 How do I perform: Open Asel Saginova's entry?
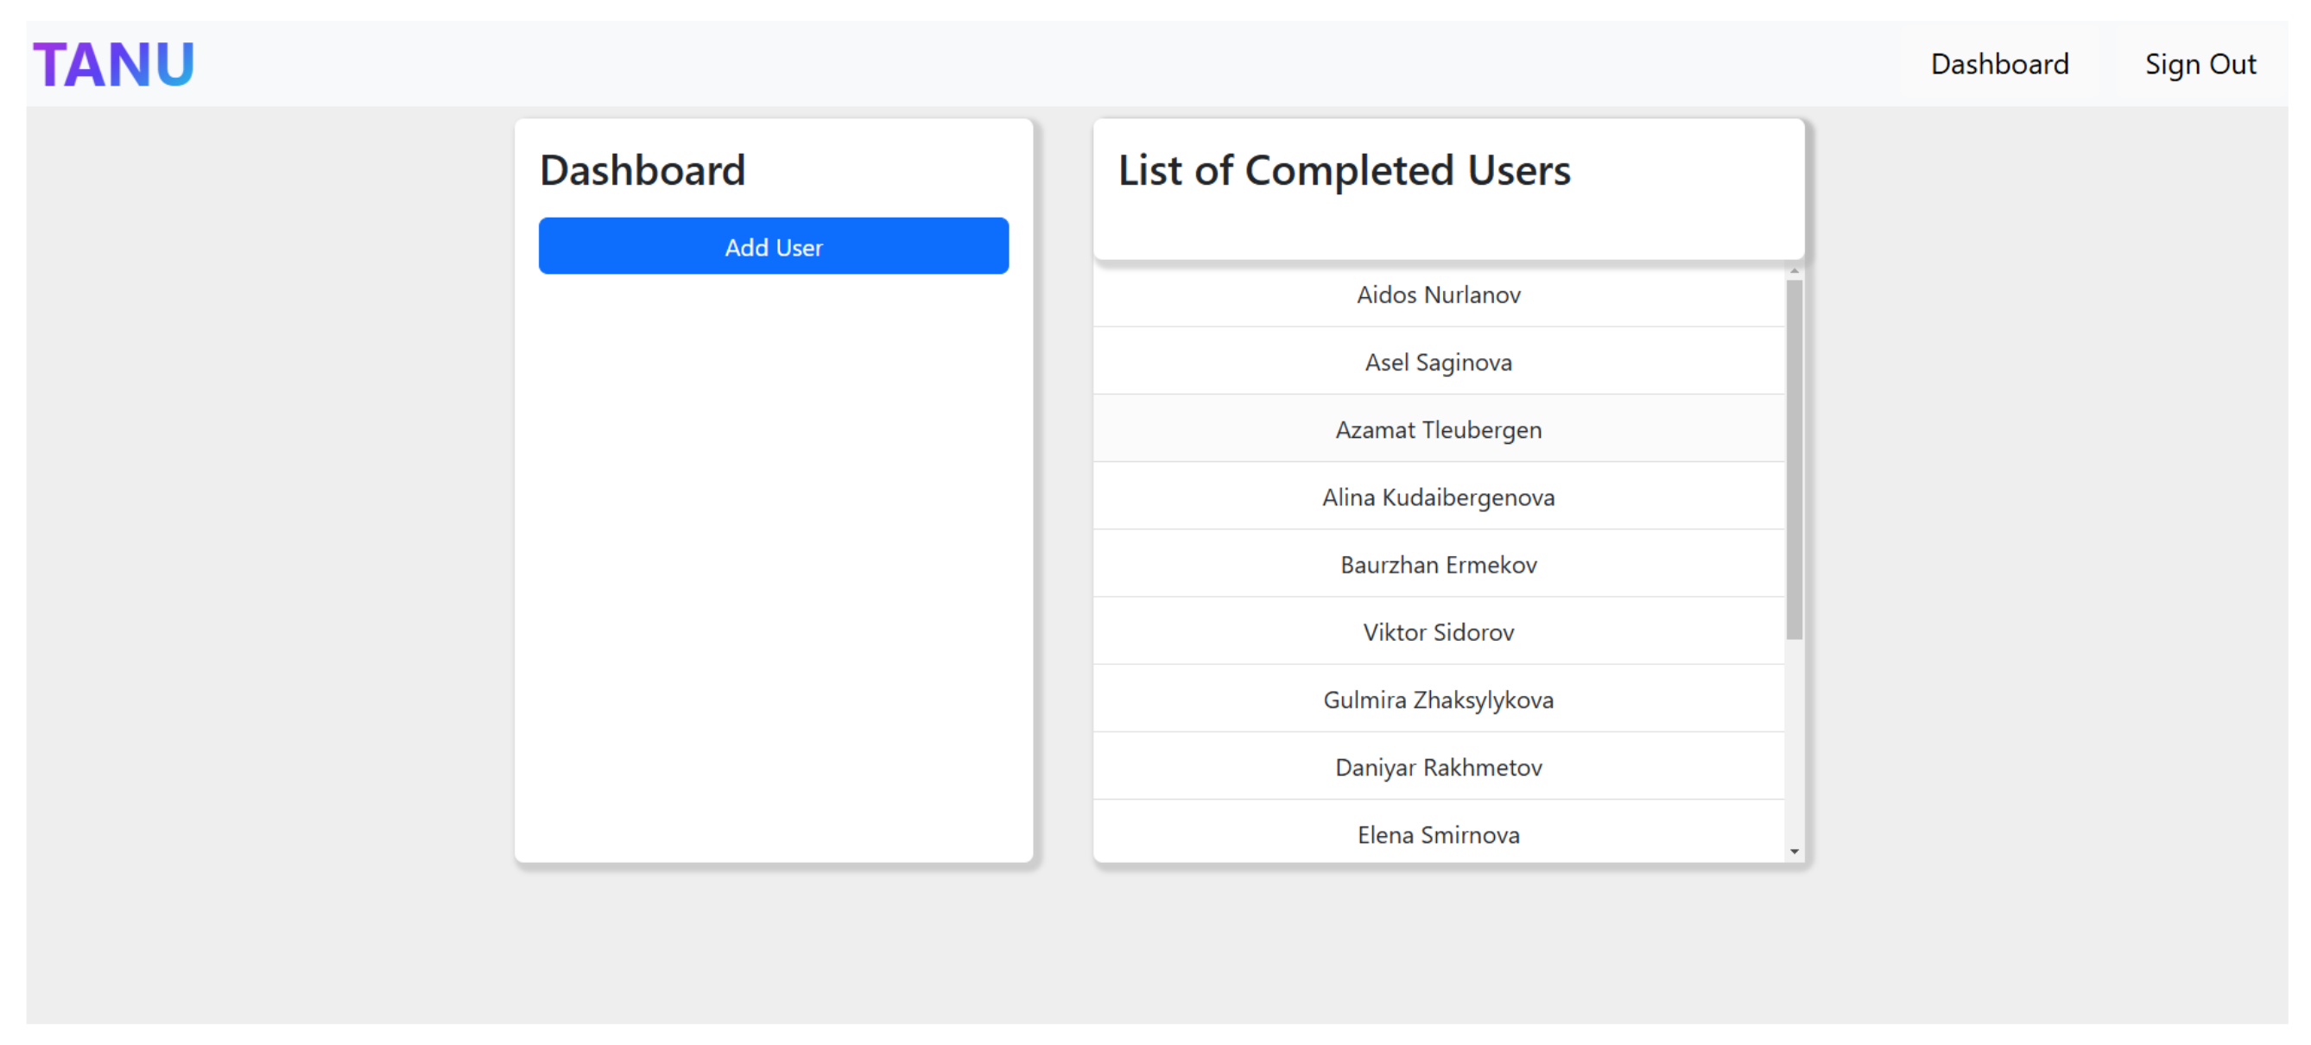(x=1437, y=363)
